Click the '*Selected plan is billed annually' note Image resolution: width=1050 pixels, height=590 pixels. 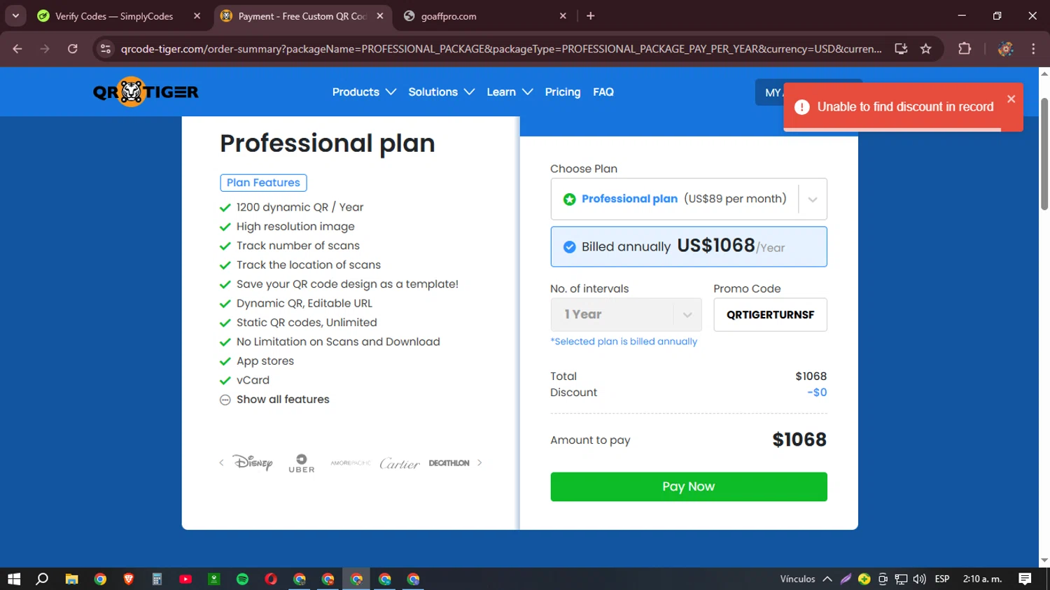(x=624, y=342)
